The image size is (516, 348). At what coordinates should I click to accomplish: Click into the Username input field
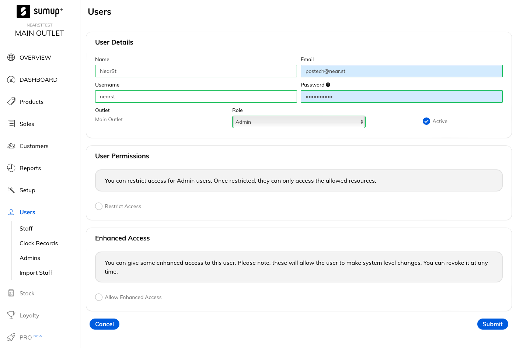point(196,96)
